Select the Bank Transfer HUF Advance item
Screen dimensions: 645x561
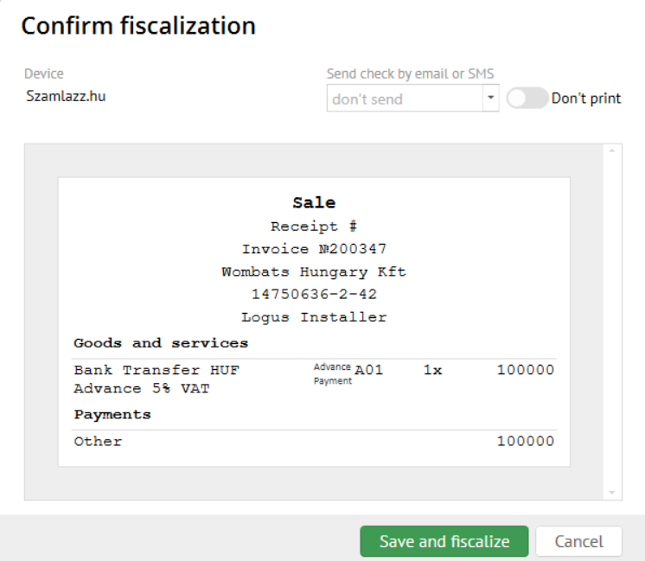coord(156,379)
